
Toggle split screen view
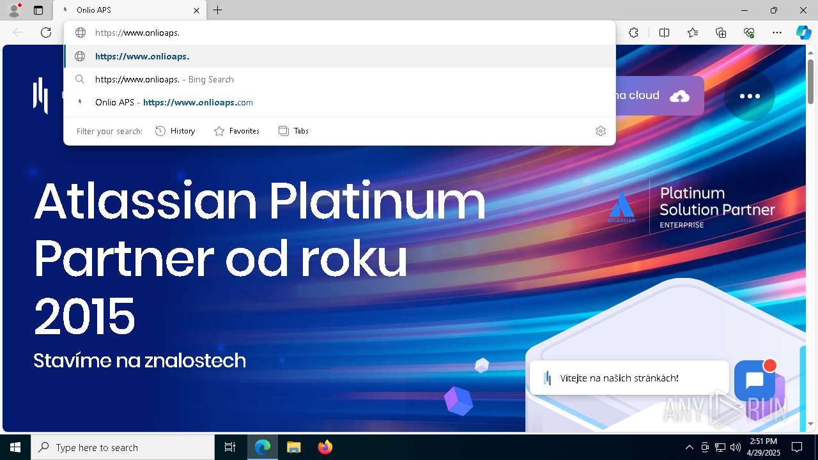tap(664, 33)
